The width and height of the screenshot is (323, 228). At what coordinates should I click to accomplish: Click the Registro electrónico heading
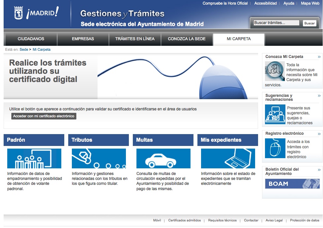[284, 133]
